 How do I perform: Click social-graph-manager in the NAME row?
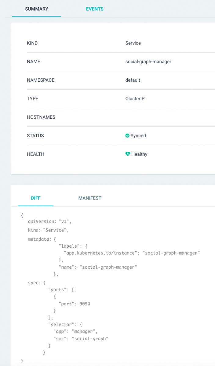point(148,62)
